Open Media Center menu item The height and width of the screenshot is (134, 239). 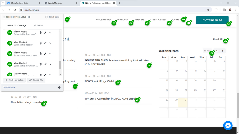click(158, 20)
